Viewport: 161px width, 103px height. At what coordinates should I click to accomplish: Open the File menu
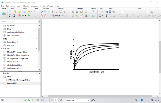(2, 6)
